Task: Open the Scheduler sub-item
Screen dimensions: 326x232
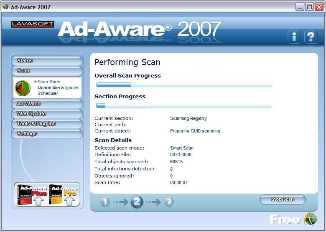Action: pyautogui.click(x=48, y=94)
